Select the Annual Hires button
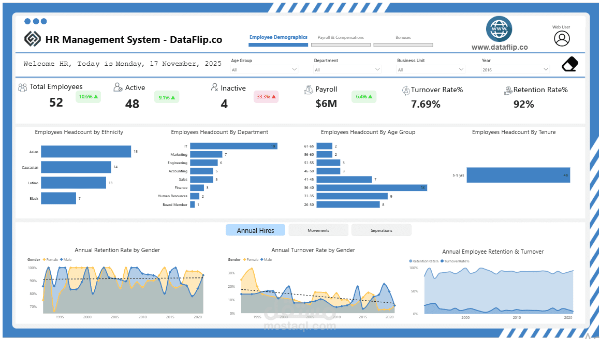Viewport: 600px width, 339px height. click(255, 230)
